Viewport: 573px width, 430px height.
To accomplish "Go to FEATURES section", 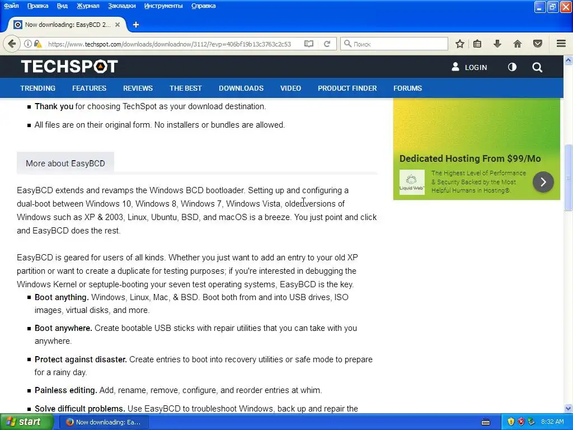I will click(x=89, y=88).
